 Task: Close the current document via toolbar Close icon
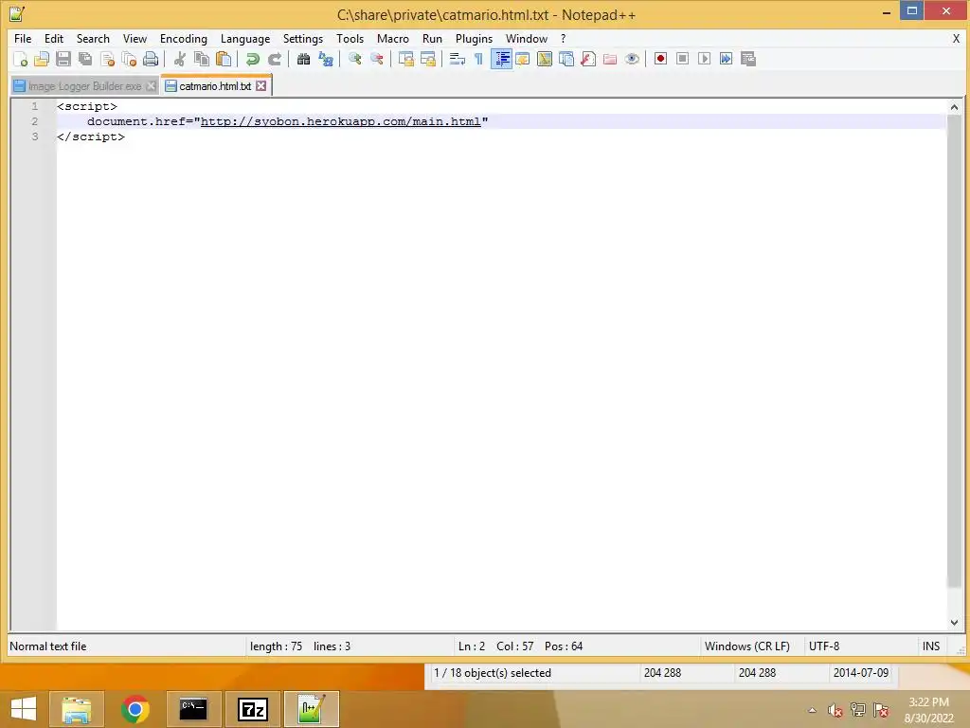coord(107,59)
